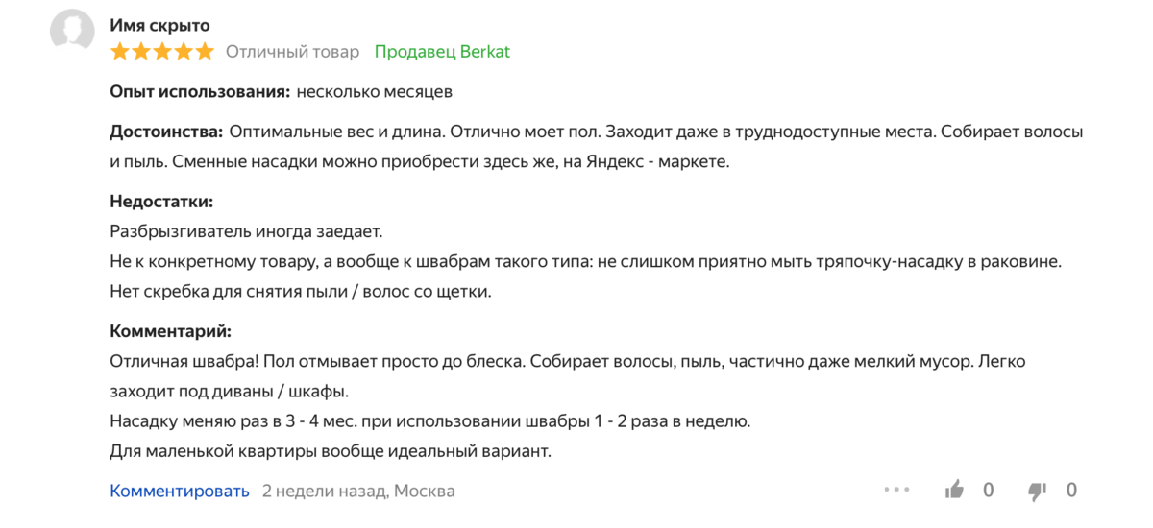Click the fourth rating star
1153x528 pixels.
pyautogui.click(x=184, y=52)
